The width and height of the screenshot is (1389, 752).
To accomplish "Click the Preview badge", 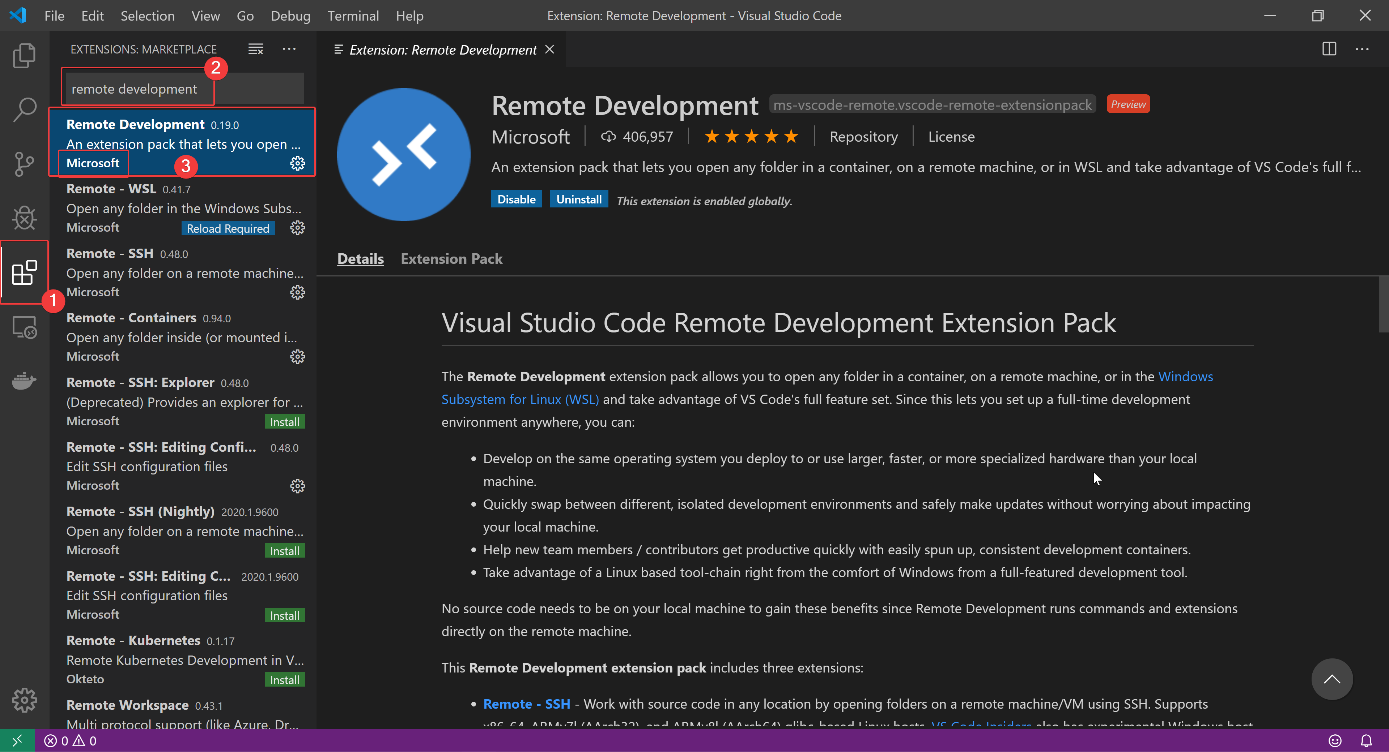I will pos(1128,104).
